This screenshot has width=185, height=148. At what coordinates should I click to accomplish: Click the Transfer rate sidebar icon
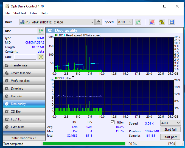7,65
